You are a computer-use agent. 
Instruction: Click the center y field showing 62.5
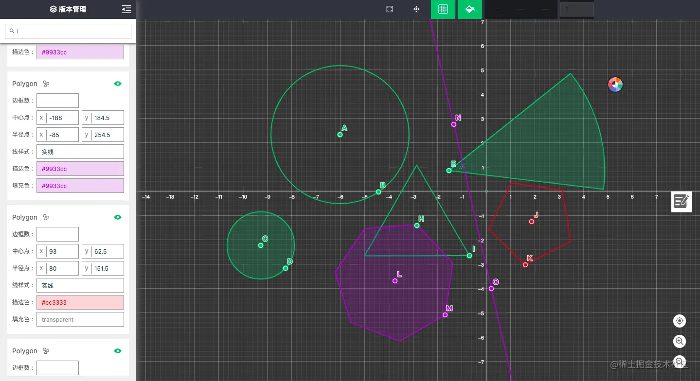click(x=103, y=251)
